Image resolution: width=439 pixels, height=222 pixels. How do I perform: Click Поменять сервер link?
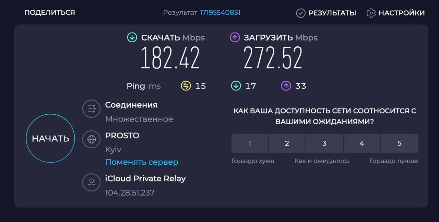click(142, 162)
